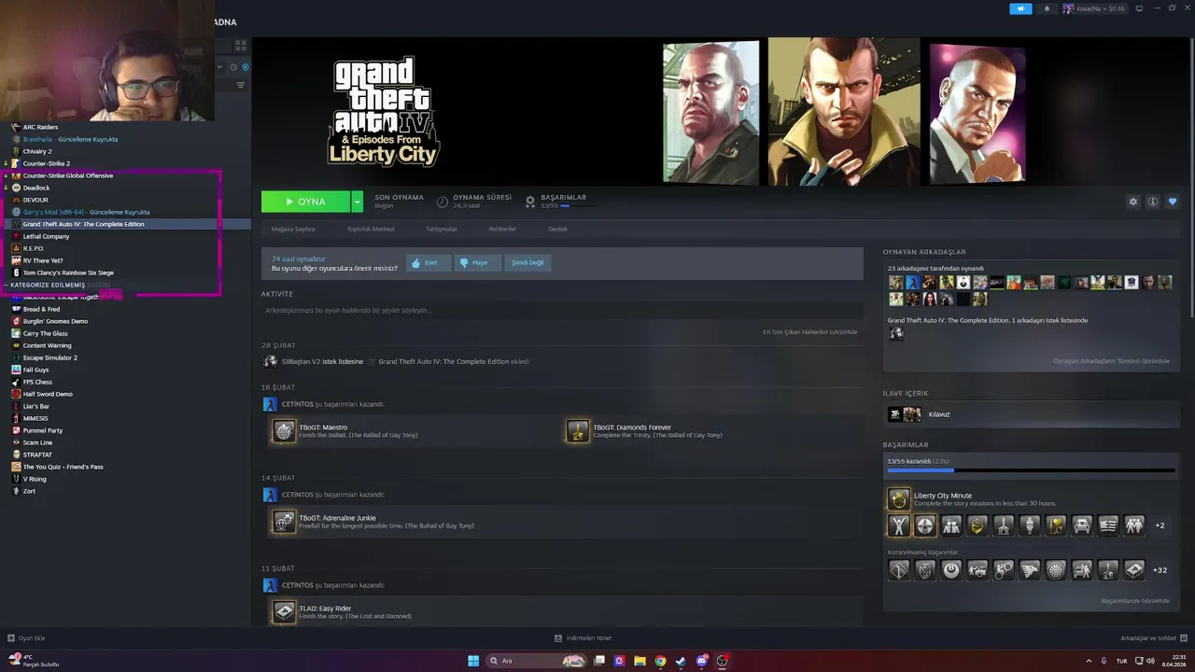1195x672 pixels.
Task: Dismiss review prompt with Şimdi Değil
Action: tap(527, 263)
